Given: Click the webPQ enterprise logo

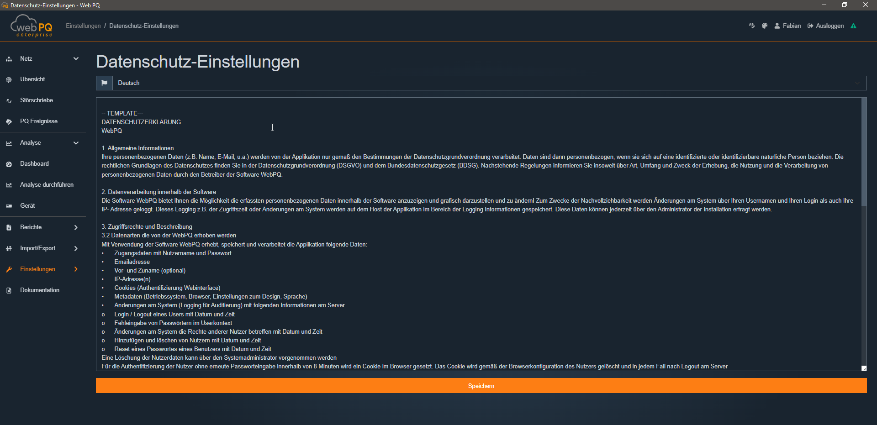Looking at the screenshot, I should click(x=32, y=26).
